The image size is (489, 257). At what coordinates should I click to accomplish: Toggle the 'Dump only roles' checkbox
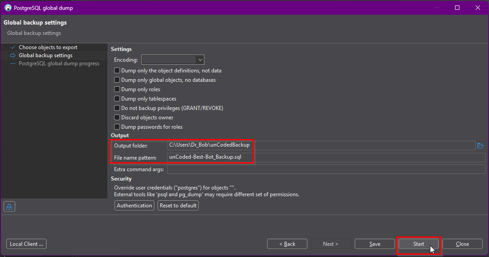coord(117,89)
